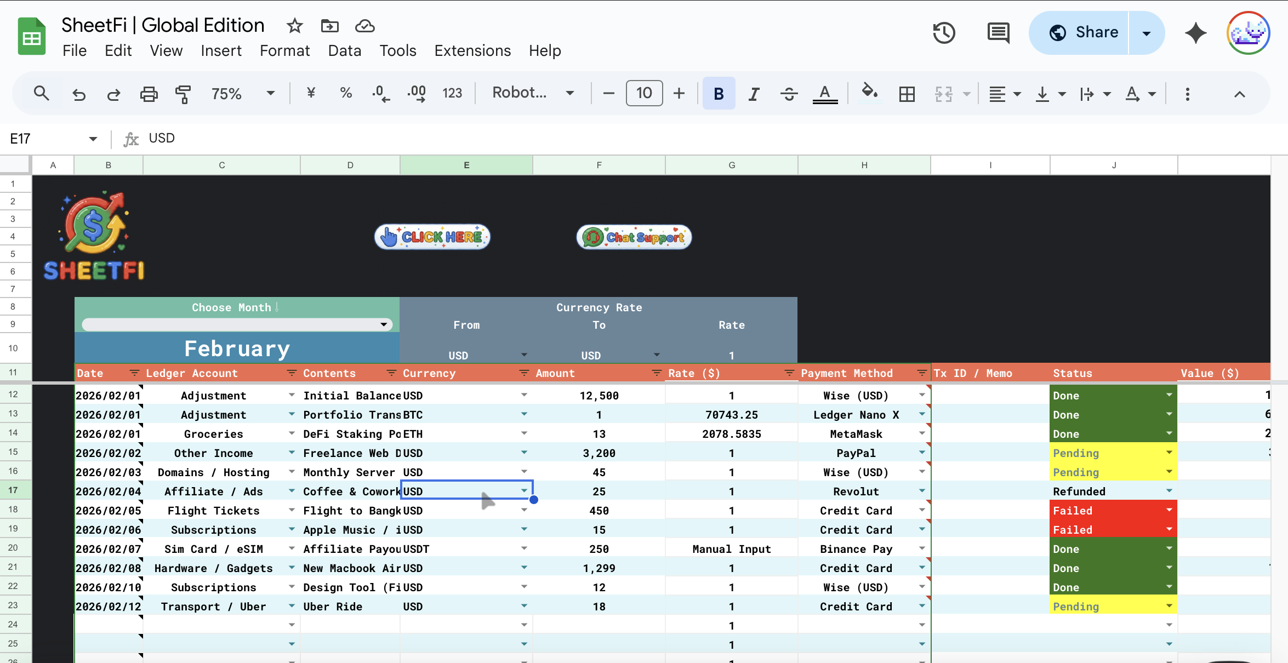Click the Gemini sparkle icon
Image resolution: width=1288 pixels, height=663 pixels.
(1195, 33)
